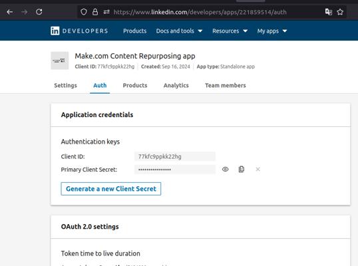Click the translate page icon
This screenshot has height=266, width=358.
tap(329, 12)
